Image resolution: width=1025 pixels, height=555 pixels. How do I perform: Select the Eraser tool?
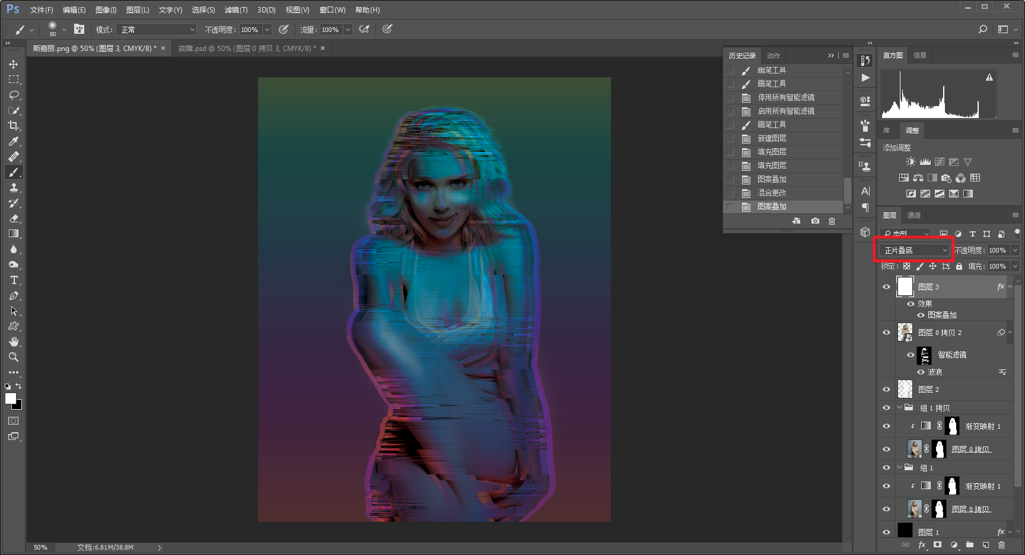13,218
